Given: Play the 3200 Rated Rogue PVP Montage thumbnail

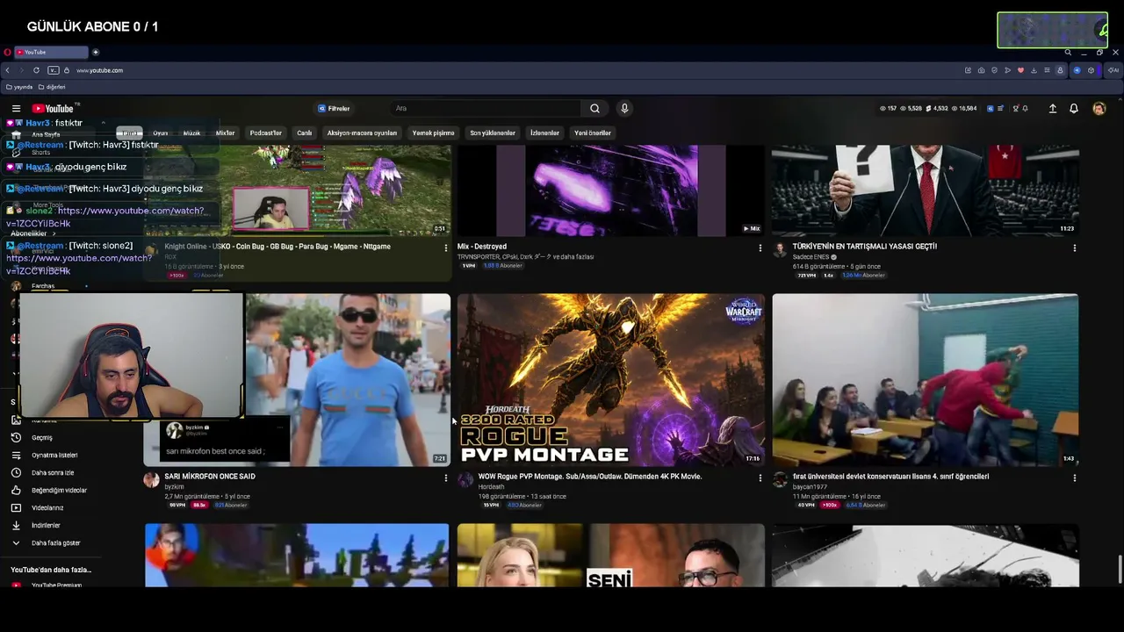Looking at the screenshot, I should point(610,380).
